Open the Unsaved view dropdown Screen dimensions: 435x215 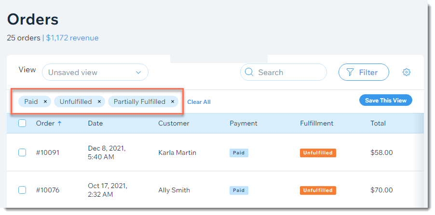click(x=95, y=72)
